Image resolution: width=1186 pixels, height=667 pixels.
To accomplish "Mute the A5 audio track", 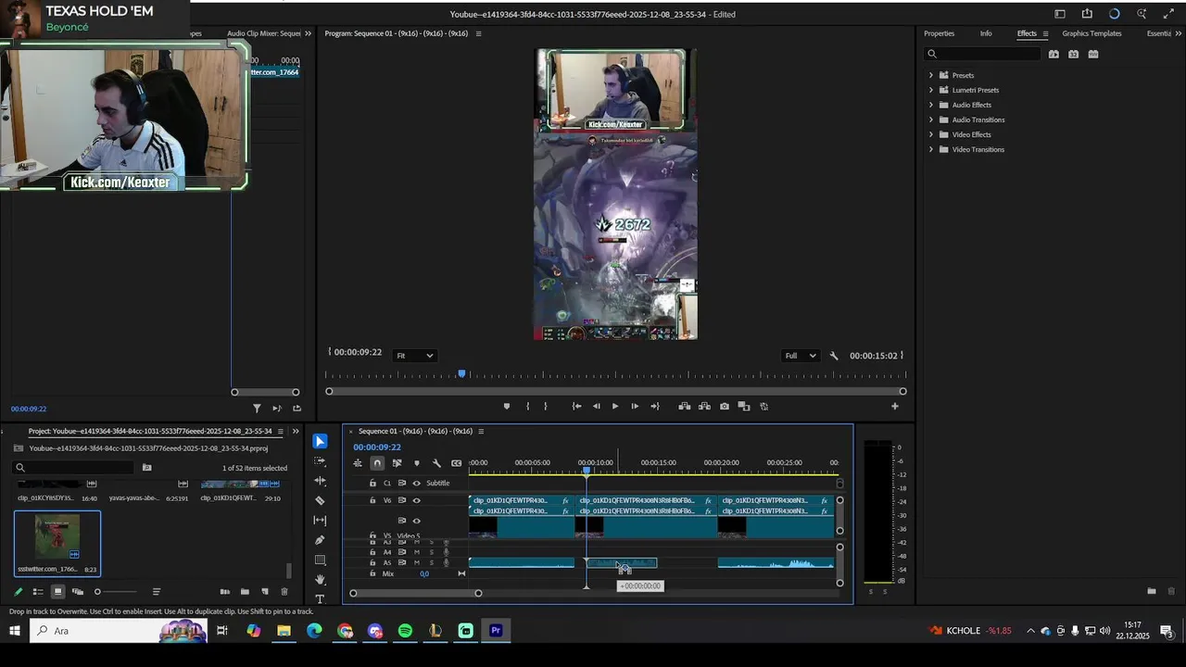I will [x=416, y=562].
